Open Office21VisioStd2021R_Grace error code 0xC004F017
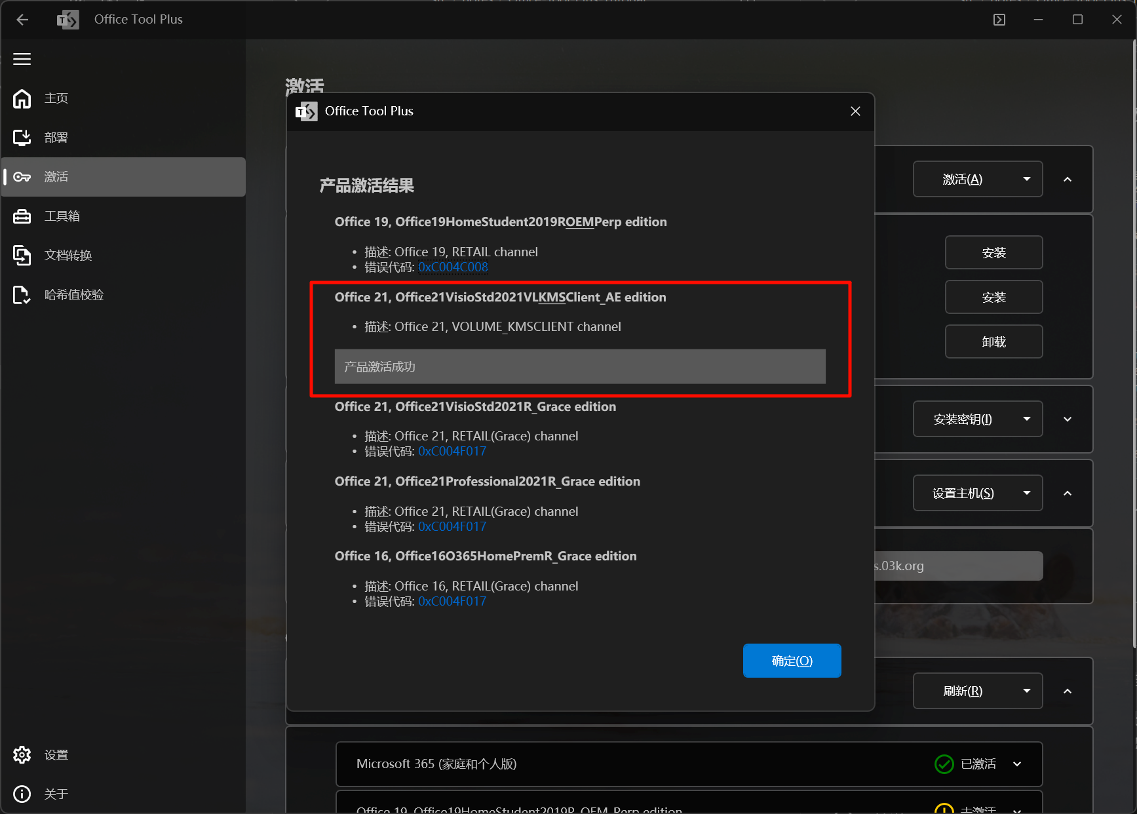This screenshot has height=814, width=1137. click(452, 452)
